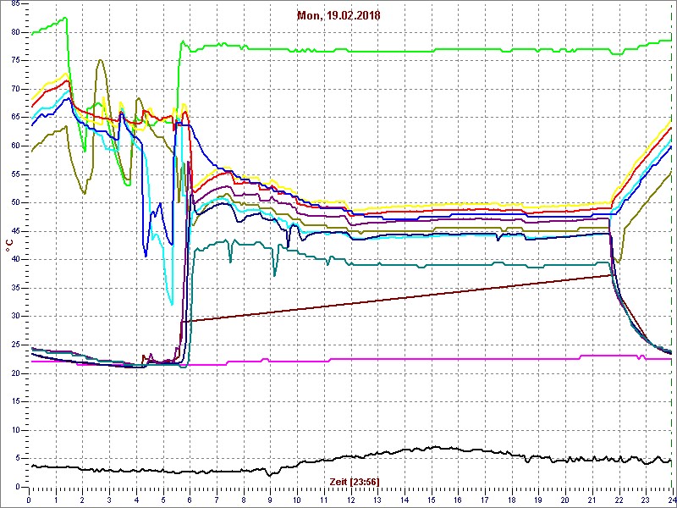Image resolution: width=677 pixels, height=508 pixels.
Task: Select the 80 value on temperature axis
Action: [x=14, y=32]
